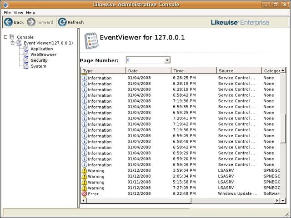Sort by the Source column header
Image resolution: width=291 pixels, height=218 pixels.
(x=239, y=71)
